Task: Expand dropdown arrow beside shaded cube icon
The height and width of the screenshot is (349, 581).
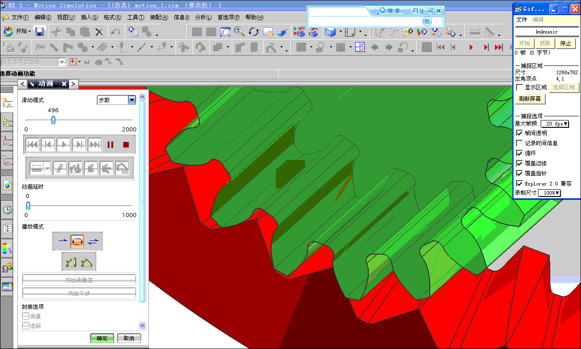Action: [340, 33]
